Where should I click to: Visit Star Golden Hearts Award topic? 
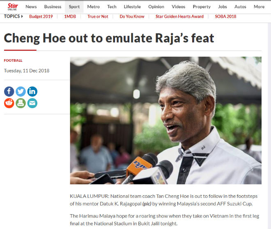[179, 16]
